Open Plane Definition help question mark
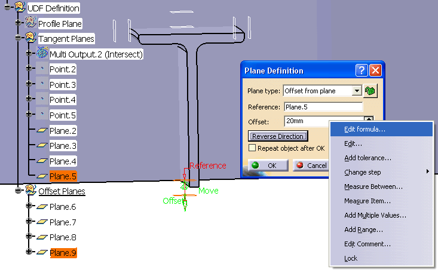Image resolution: width=438 pixels, height=272 pixels. click(x=362, y=71)
